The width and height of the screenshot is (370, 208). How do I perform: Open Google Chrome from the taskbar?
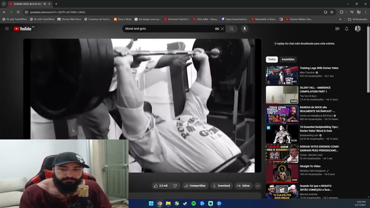click(160, 203)
